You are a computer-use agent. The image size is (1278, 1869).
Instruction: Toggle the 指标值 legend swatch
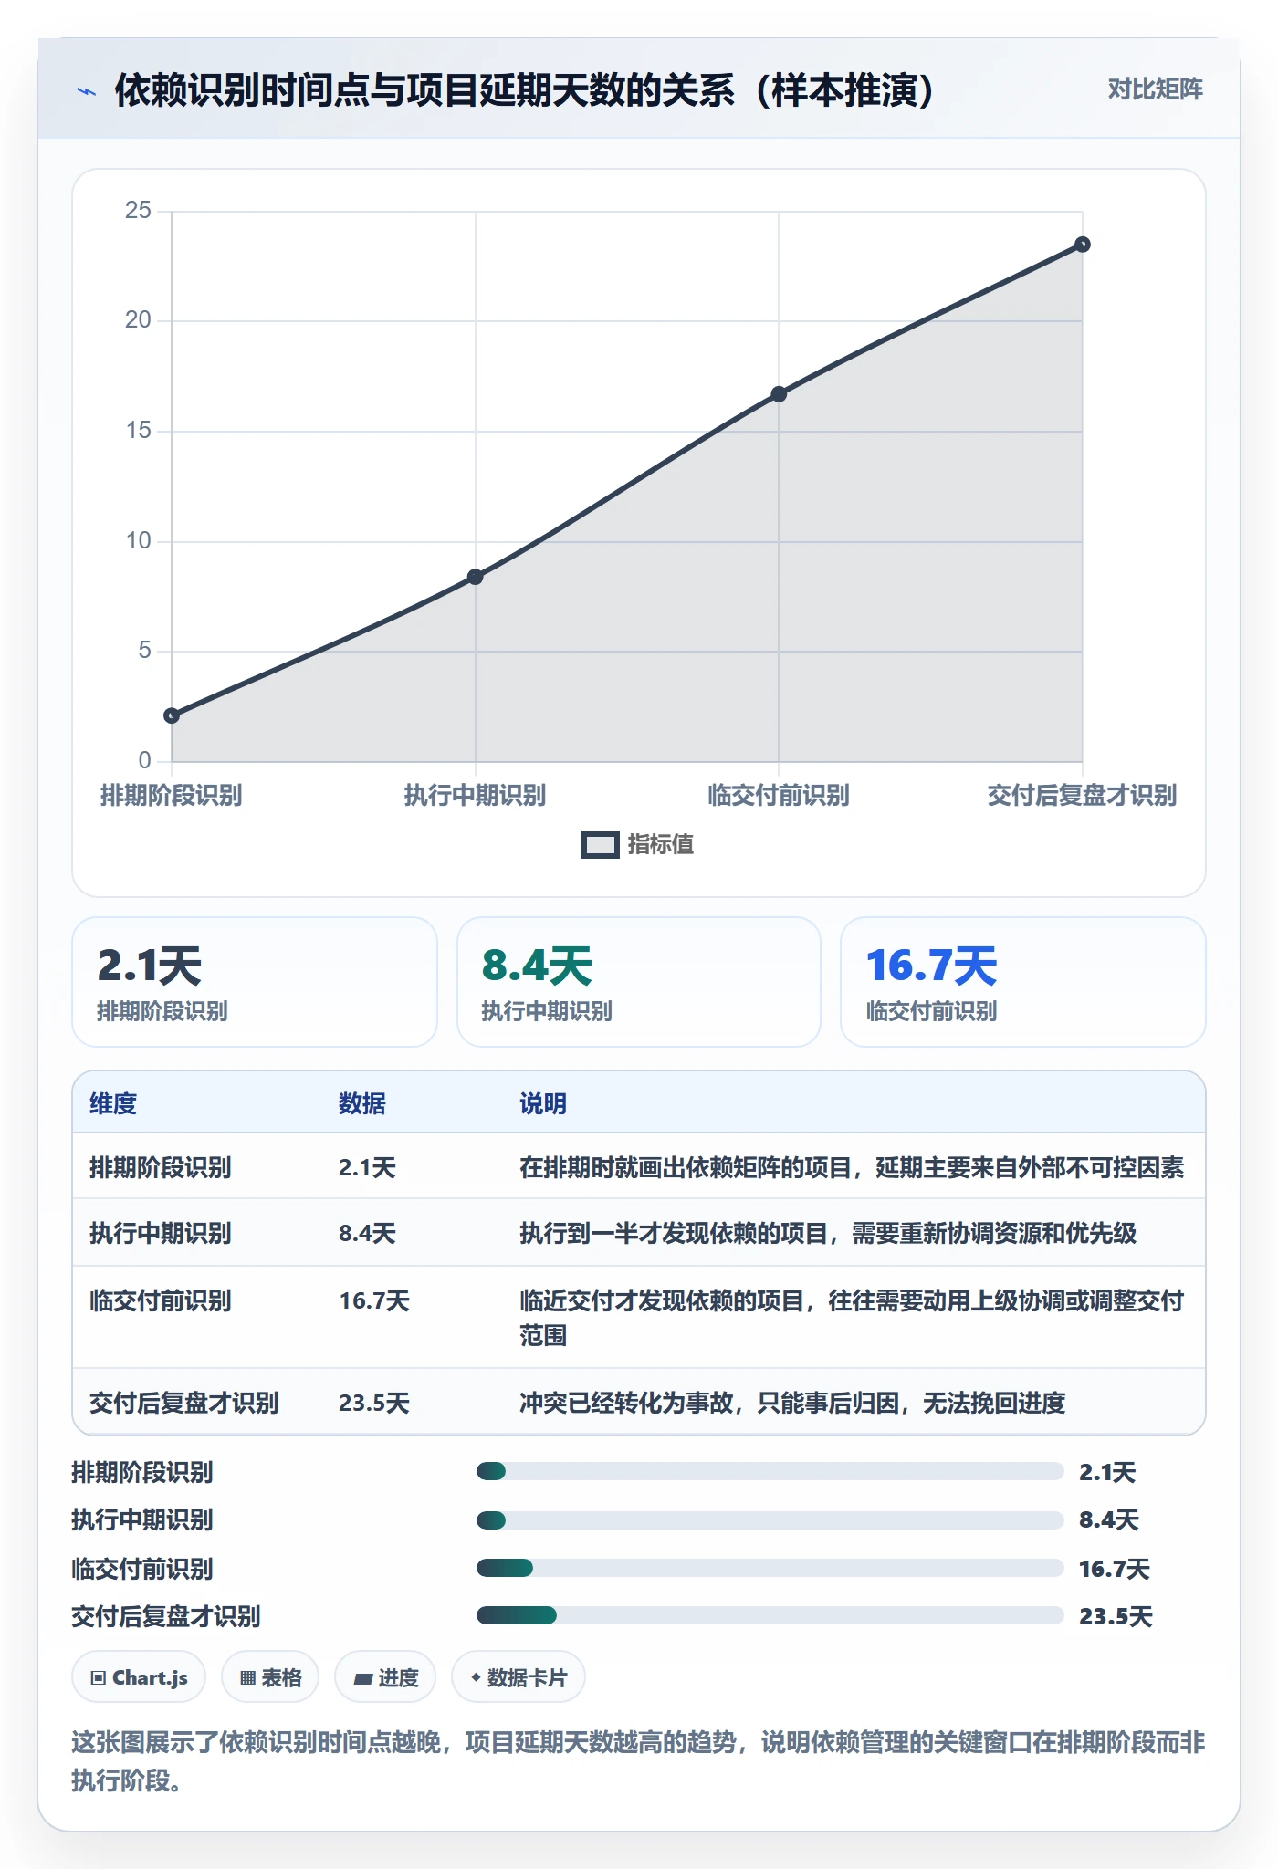point(600,845)
